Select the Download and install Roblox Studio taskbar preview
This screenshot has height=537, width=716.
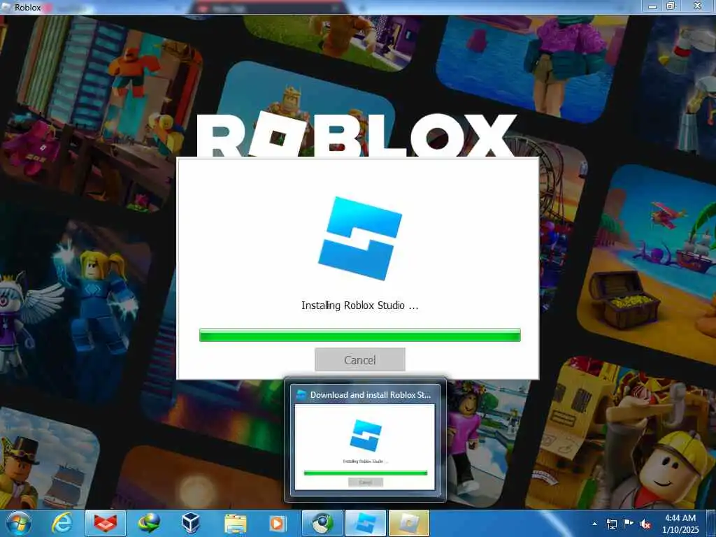click(365, 440)
